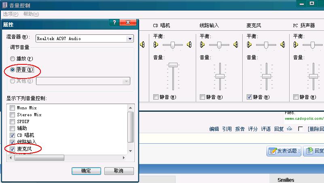
Task: Click the help question mark button in 属性 dialog
Action: (x=114, y=22)
